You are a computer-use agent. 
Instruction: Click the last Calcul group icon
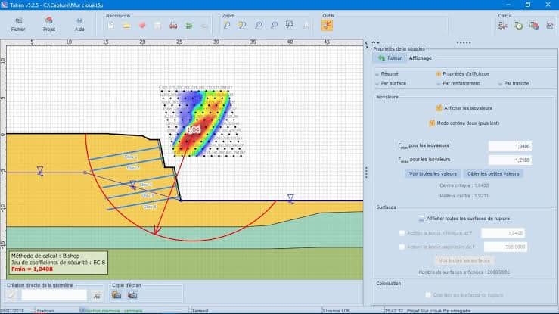pyautogui.click(x=550, y=26)
